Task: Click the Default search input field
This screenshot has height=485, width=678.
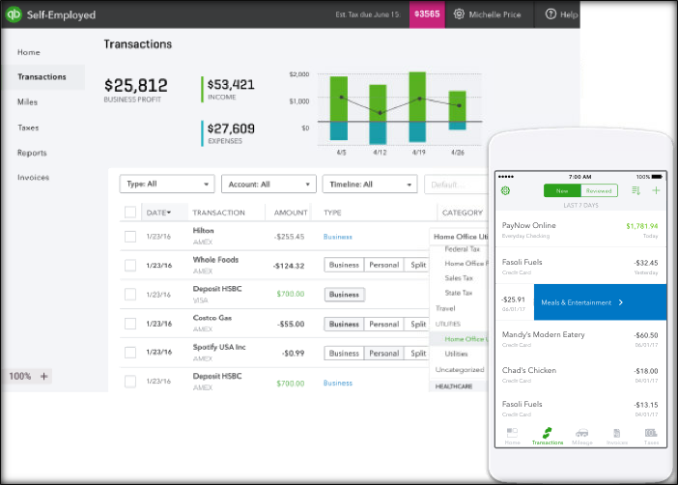Action: [456, 185]
